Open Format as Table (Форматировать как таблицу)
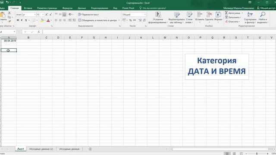Image resolution: width=276 pixels, height=155 pixels. [176, 18]
